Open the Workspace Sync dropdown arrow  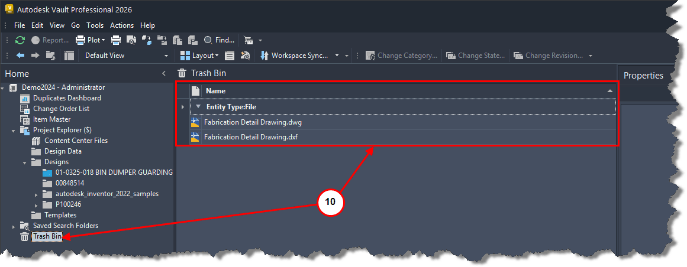[x=337, y=56]
